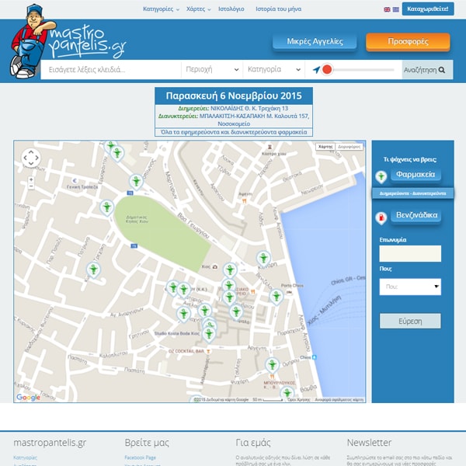The height and width of the screenshot is (466, 466).
Task: Switch language with the UK flag icon
Action: click(387, 9)
